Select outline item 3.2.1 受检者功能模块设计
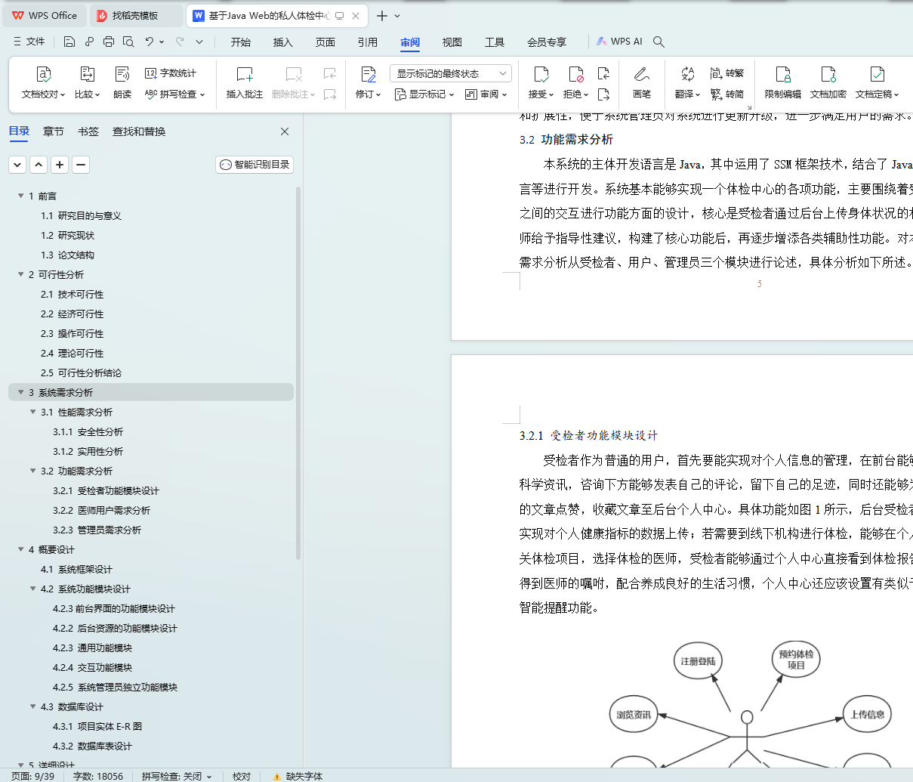 click(x=106, y=490)
